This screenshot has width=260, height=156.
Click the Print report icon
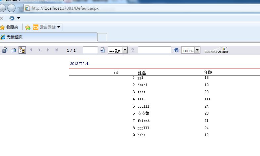14,50
